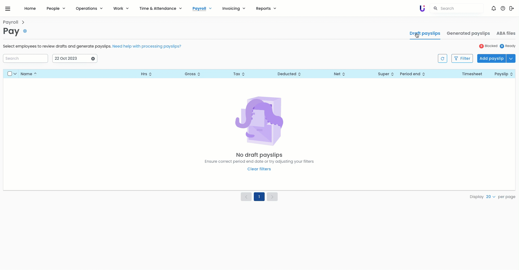Clear the 22 Oct 2023 date
The width and height of the screenshot is (519, 270).
[93, 59]
